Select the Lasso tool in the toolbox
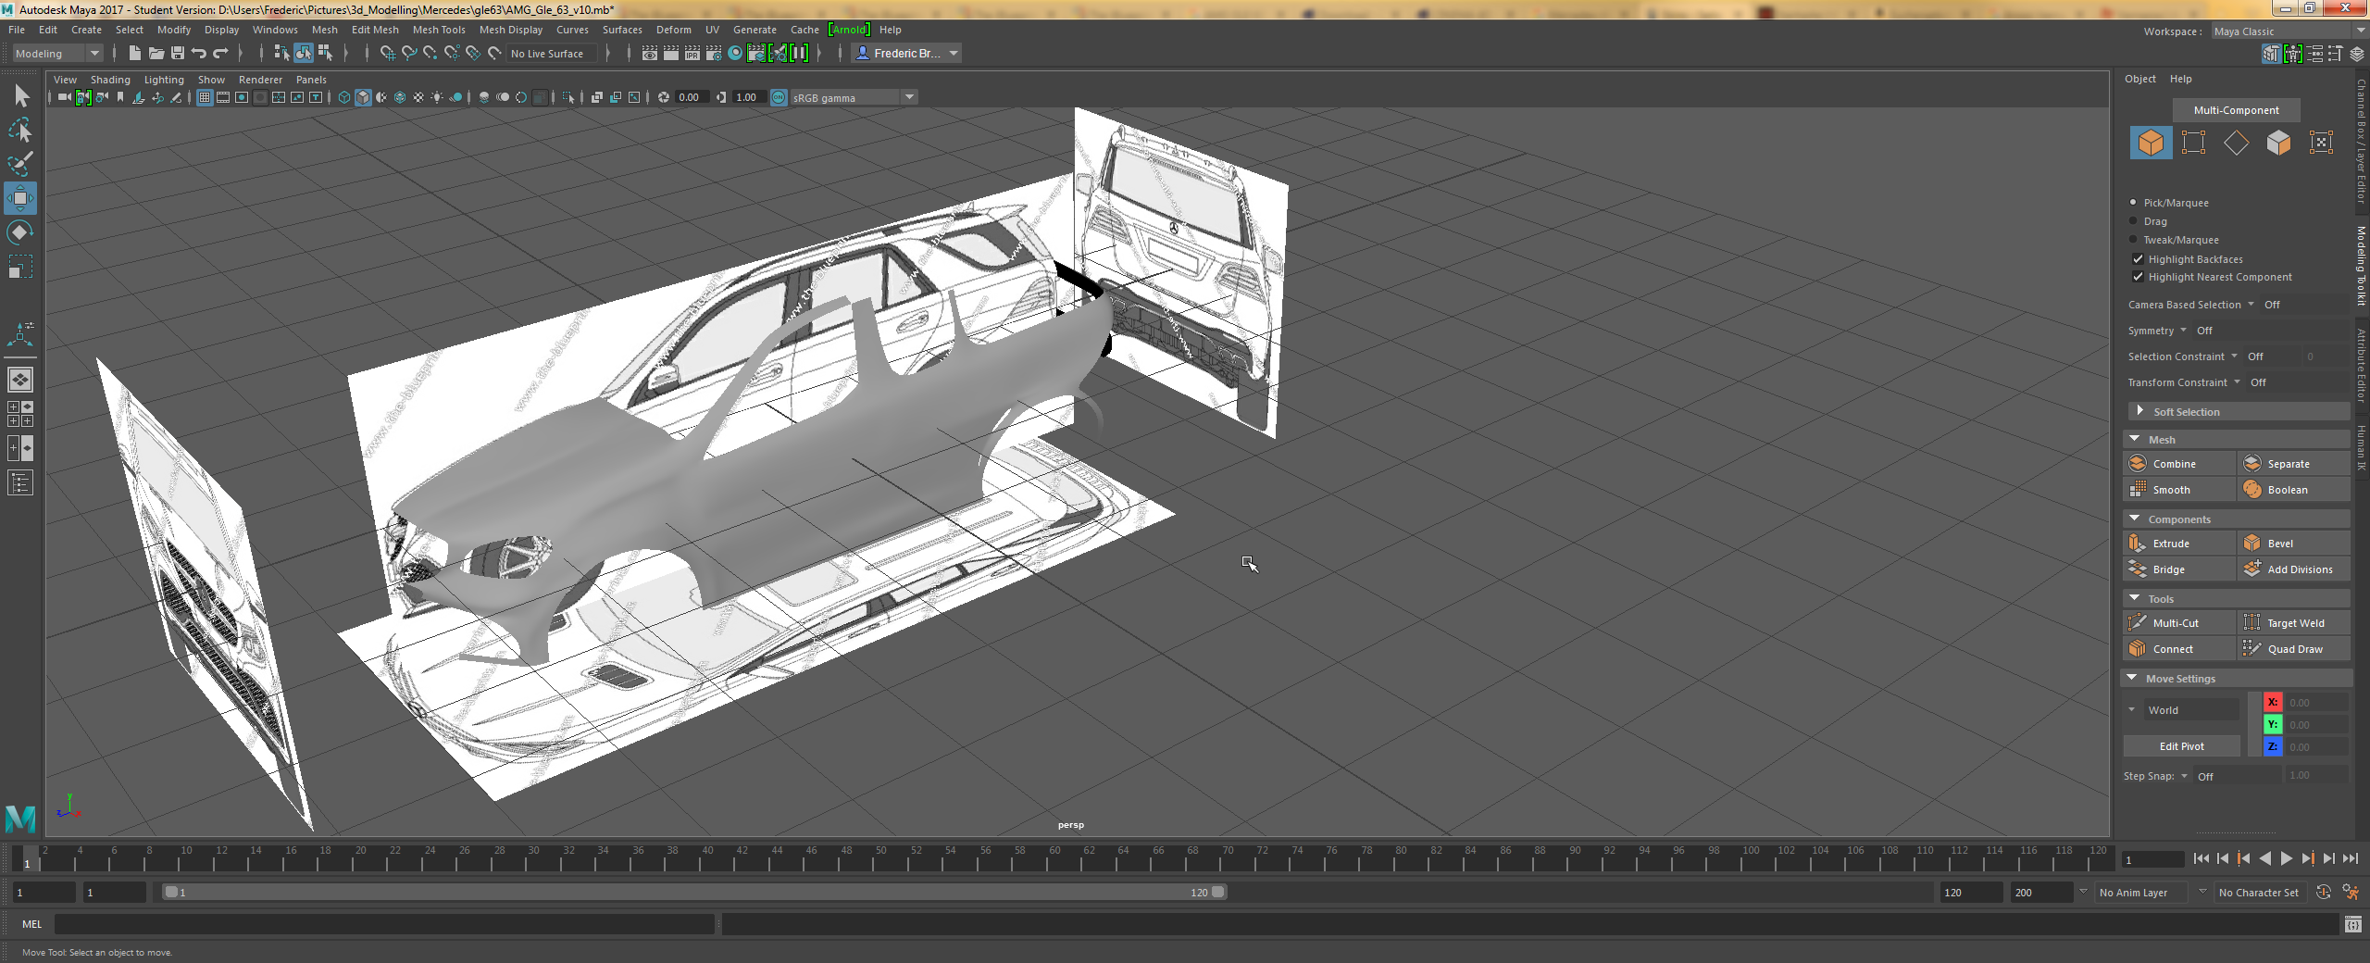Screen dimensions: 2370x963 pyautogui.click(x=20, y=131)
